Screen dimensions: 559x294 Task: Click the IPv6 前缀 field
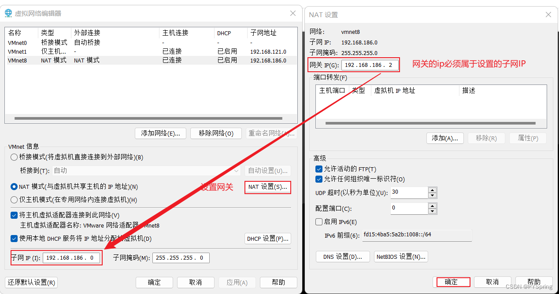click(417, 235)
